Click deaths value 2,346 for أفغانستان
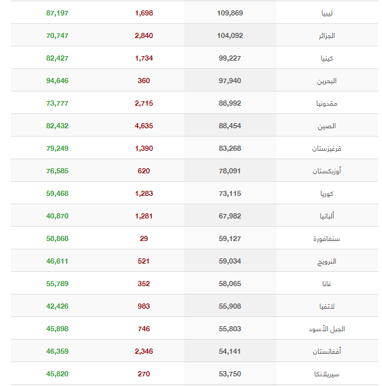The image size is (382, 386). point(144,351)
